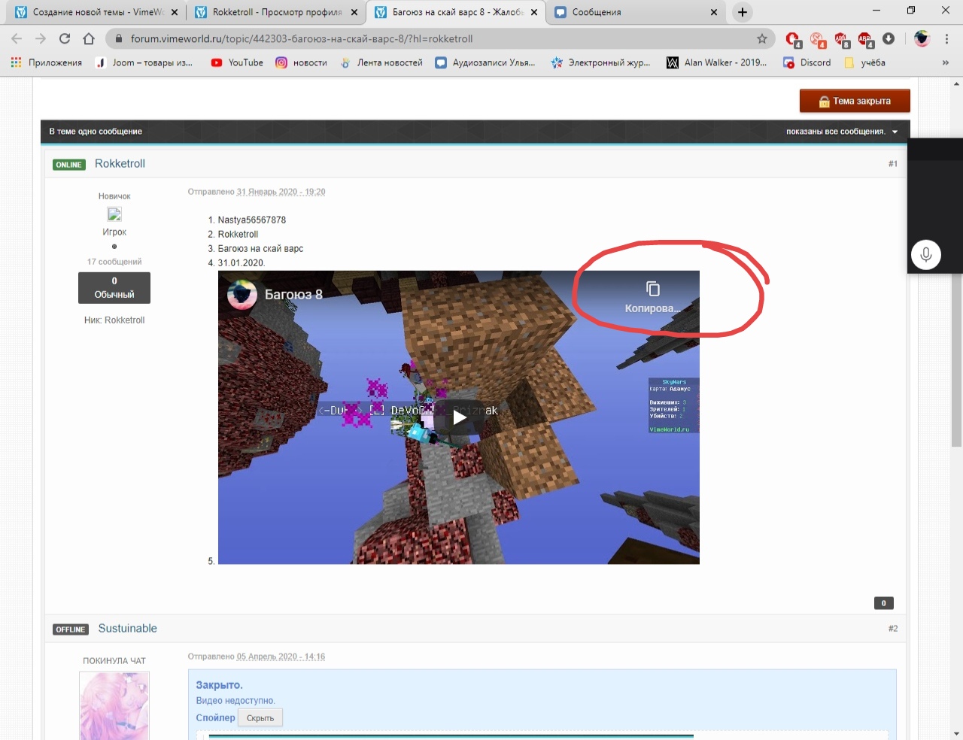963x740 pixels.
Task: Open the Alan Walker - 2019... bookmark
Action: coord(716,62)
